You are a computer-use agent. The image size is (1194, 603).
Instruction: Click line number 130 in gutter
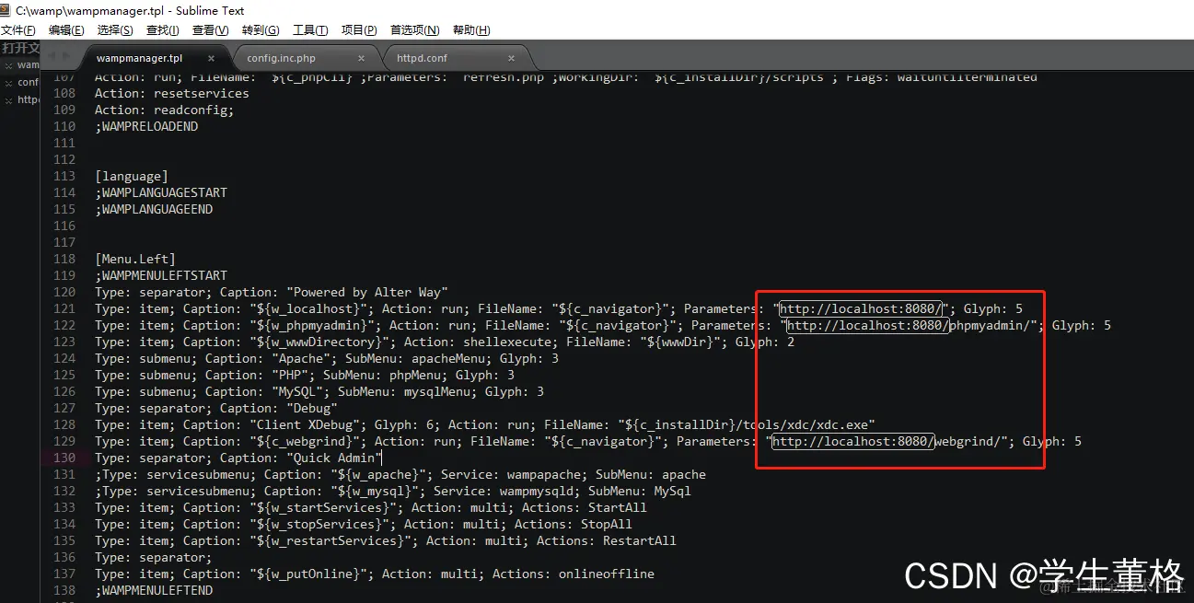coord(64,458)
